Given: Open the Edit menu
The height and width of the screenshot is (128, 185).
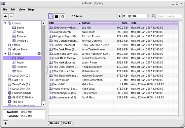Looking at the screenshot, I should pyautogui.click(x=13, y=9).
